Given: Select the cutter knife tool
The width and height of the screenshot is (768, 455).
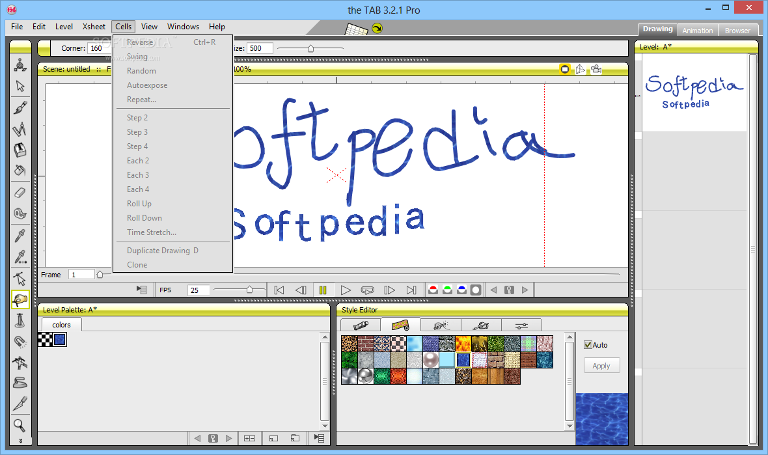Looking at the screenshot, I should click(20, 404).
